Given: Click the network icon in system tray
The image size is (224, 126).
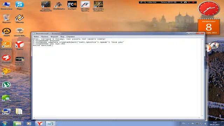Looking at the screenshot, I should (x=201, y=124).
